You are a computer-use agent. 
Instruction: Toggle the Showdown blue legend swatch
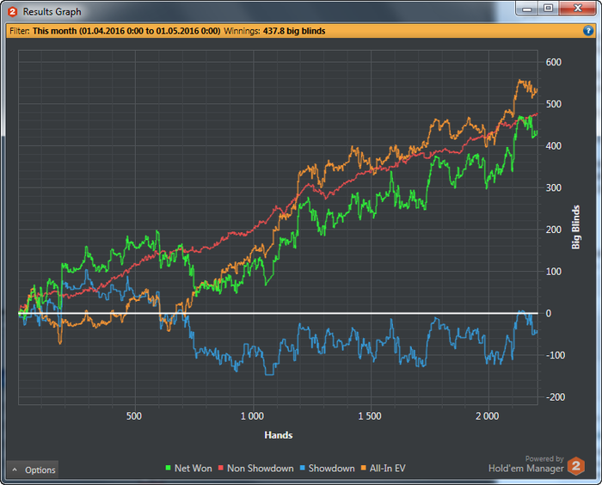pos(303,468)
